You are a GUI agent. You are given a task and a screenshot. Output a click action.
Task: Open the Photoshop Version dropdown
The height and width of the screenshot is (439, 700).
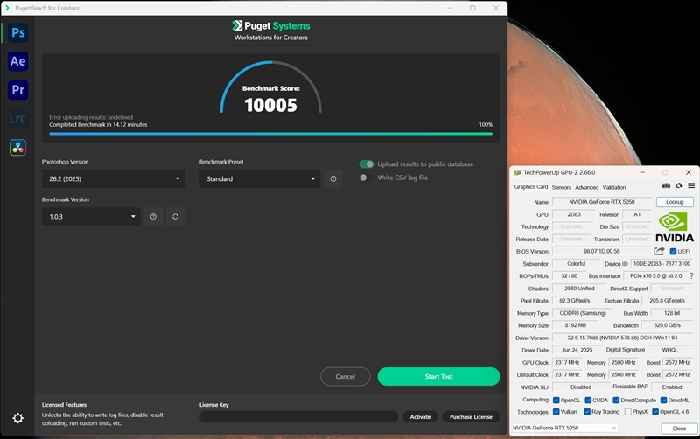(x=114, y=178)
